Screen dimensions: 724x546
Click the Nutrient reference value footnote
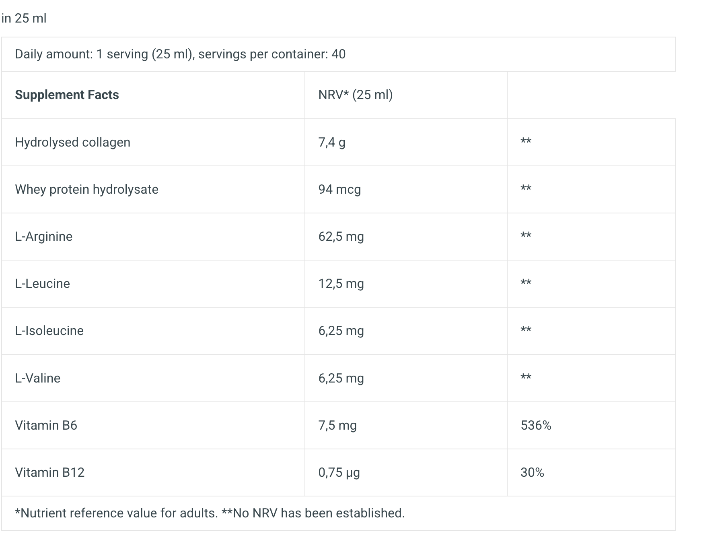(x=210, y=513)
